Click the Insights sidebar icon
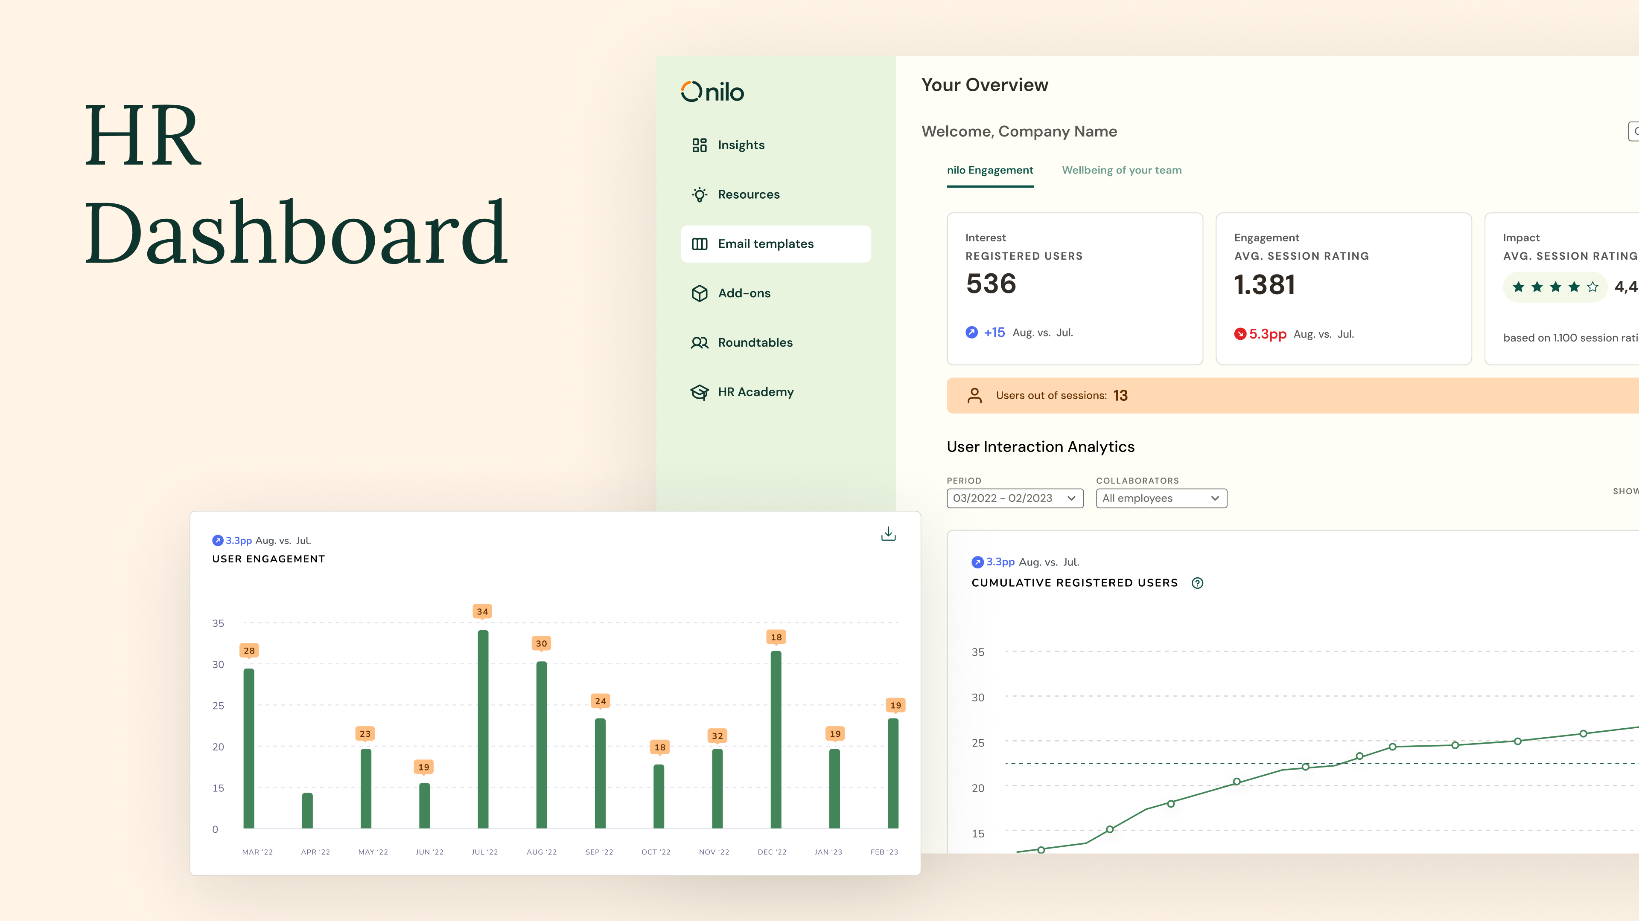Viewport: 1639px width, 921px height. point(699,144)
